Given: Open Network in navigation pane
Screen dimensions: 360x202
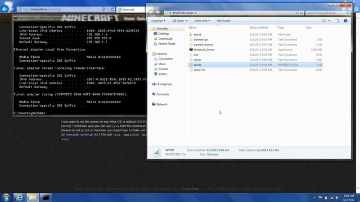Looking at the screenshot, I should (161, 104).
